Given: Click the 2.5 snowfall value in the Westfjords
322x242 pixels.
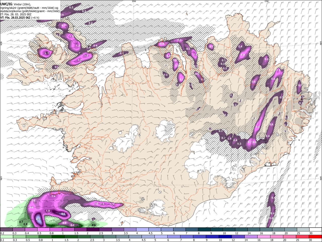Looking at the screenshot, I should tap(47, 53).
